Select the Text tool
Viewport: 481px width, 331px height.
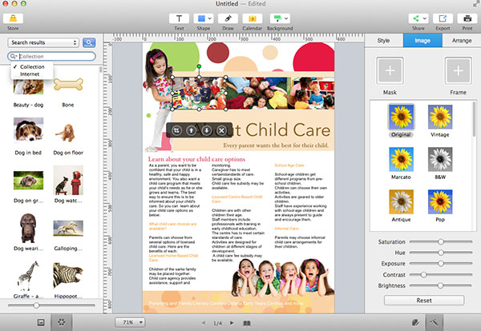[179, 18]
